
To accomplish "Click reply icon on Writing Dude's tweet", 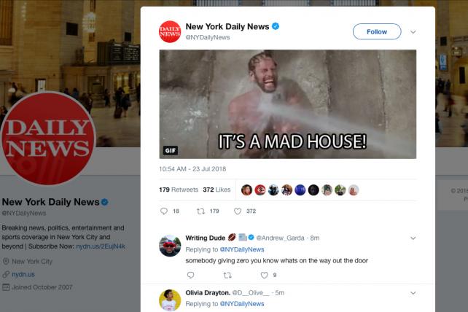I will point(190,275).
